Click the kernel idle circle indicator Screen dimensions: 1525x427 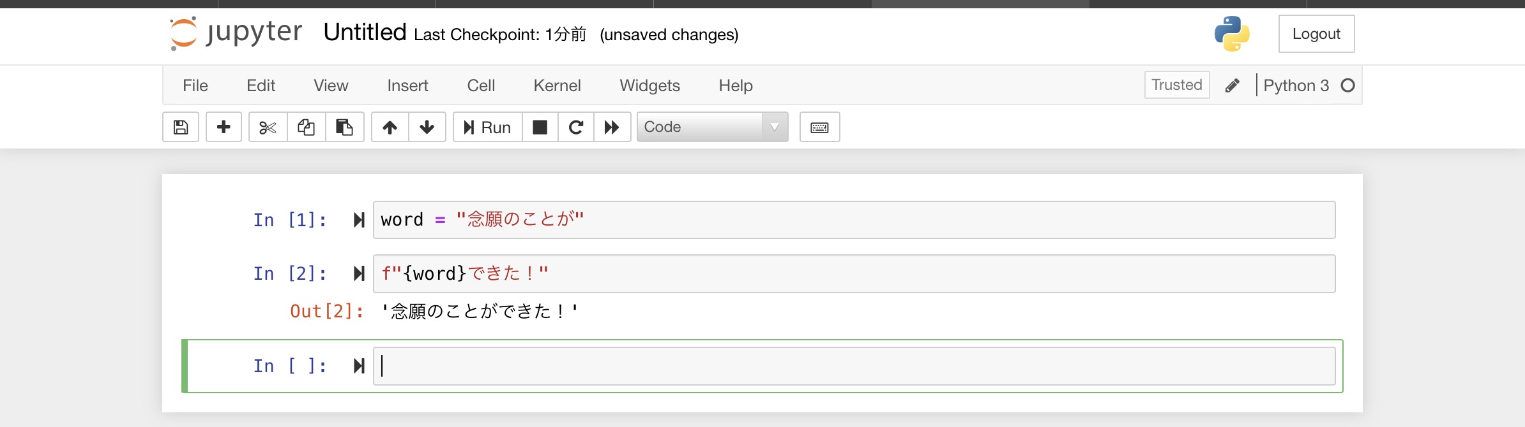point(1347,85)
